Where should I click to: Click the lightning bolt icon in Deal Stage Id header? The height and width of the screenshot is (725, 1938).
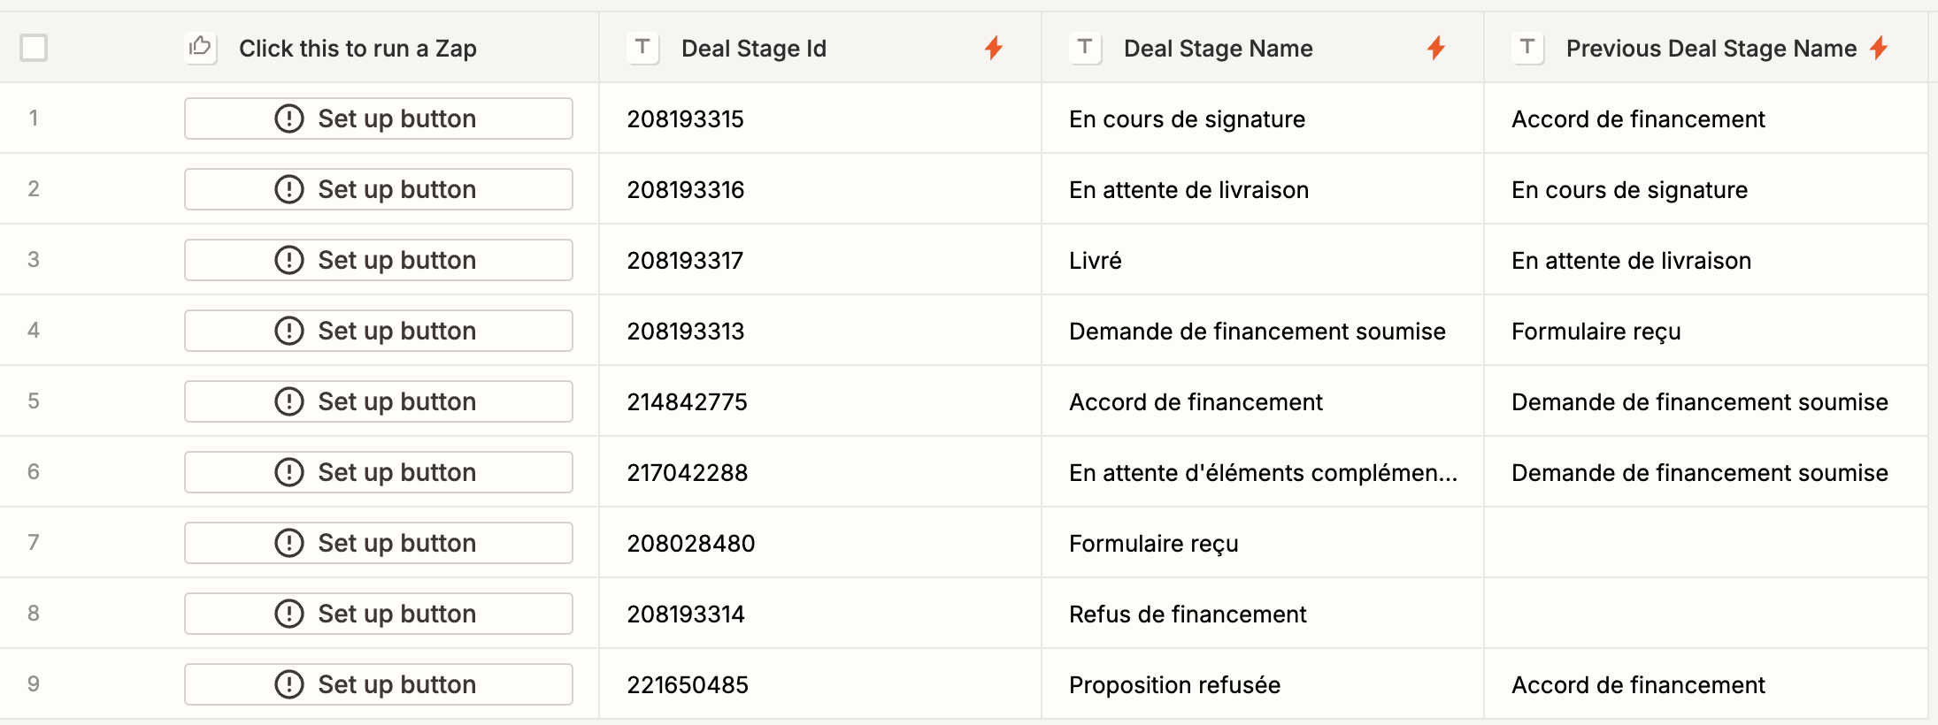(x=994, y=48)
